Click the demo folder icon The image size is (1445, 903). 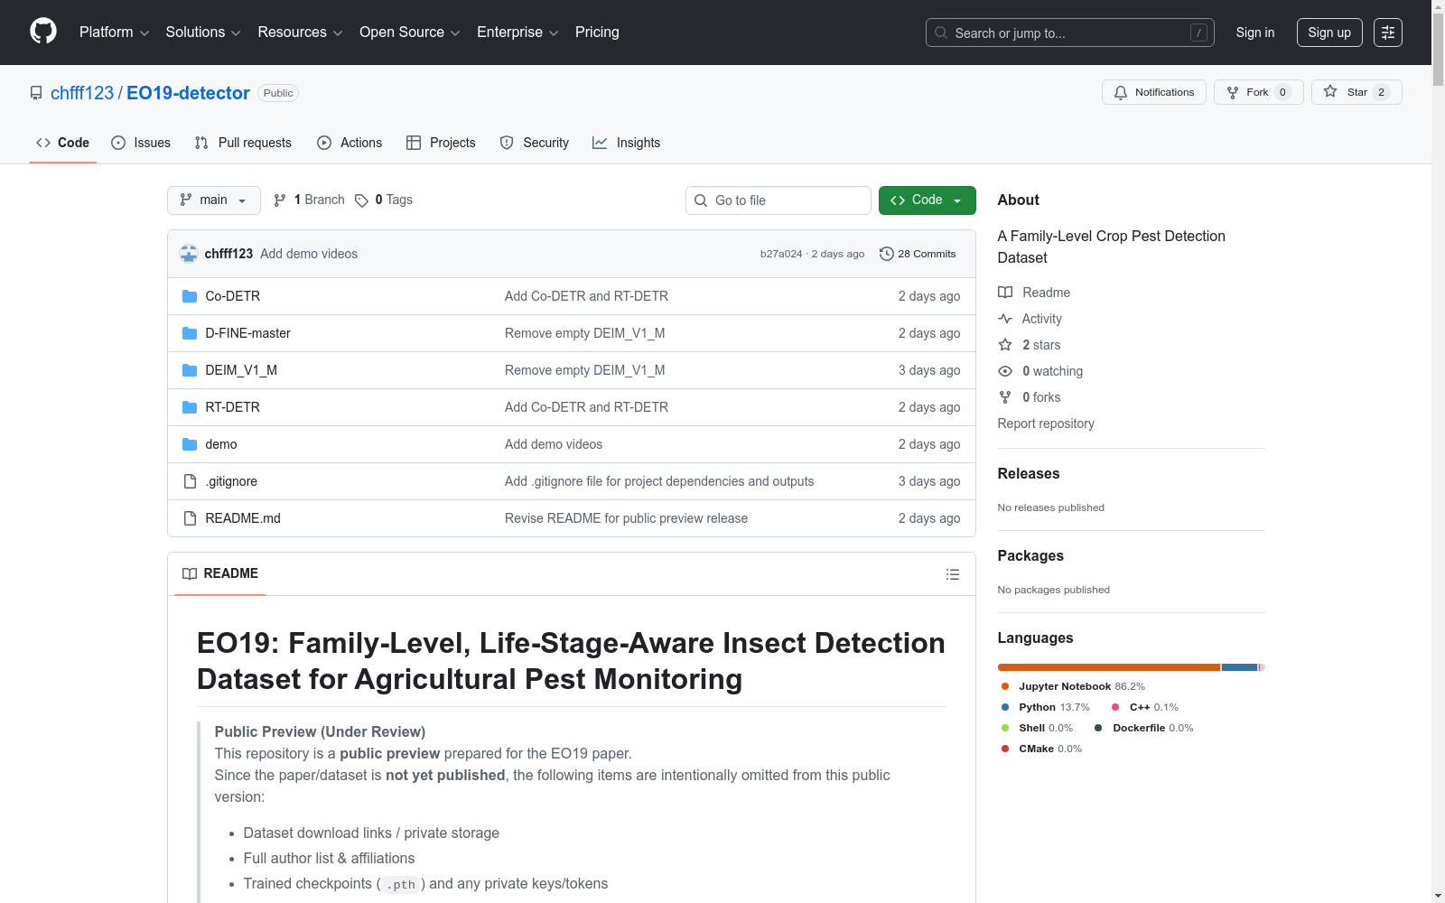pos(190,444)
